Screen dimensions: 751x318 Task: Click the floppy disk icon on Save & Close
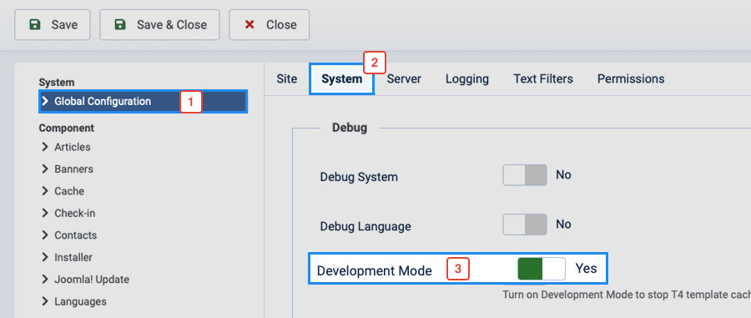tap(120, 24)
